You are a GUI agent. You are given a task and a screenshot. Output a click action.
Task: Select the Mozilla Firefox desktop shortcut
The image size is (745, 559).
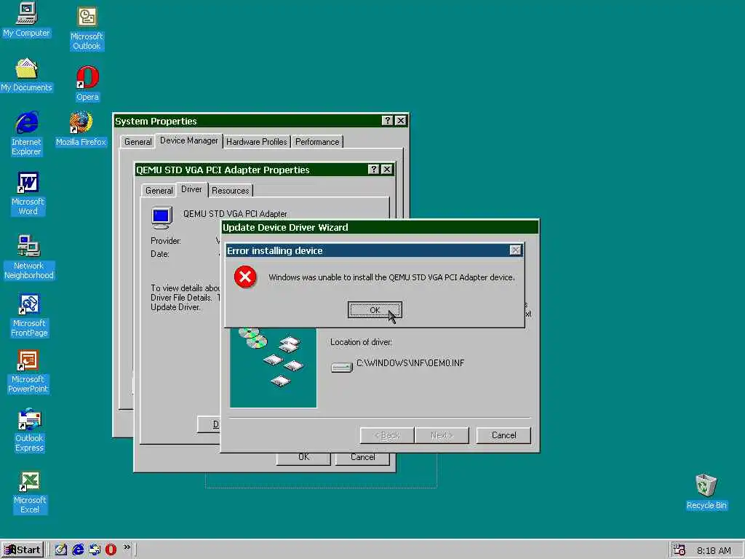[x=81, y=129]
